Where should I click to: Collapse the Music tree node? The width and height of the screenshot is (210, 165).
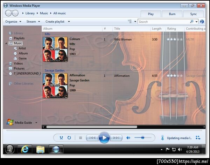click(x=6, y=43)
